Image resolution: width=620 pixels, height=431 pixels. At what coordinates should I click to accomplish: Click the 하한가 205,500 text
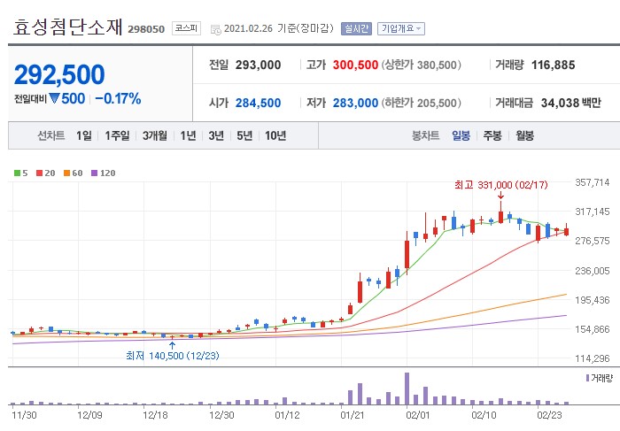tap(421, 104)
